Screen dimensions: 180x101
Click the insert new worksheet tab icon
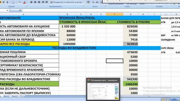(22, 97)
